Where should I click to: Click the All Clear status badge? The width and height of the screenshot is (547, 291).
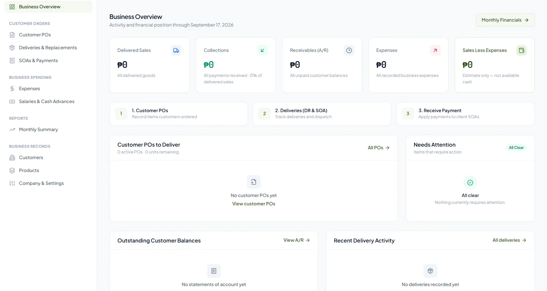coord(516,148)
